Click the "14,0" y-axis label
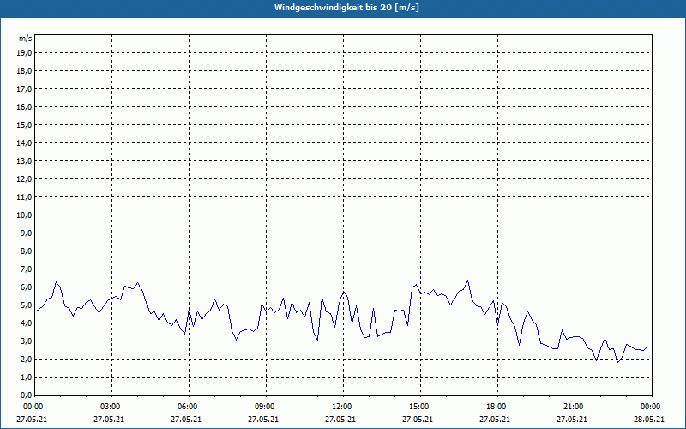This screenshot has height=429, width=686. click(x=24, y=143)
